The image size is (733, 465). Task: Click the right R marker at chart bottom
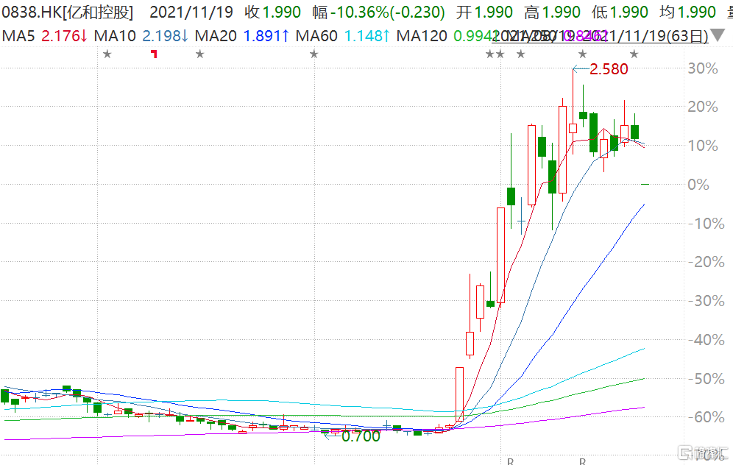582,461
